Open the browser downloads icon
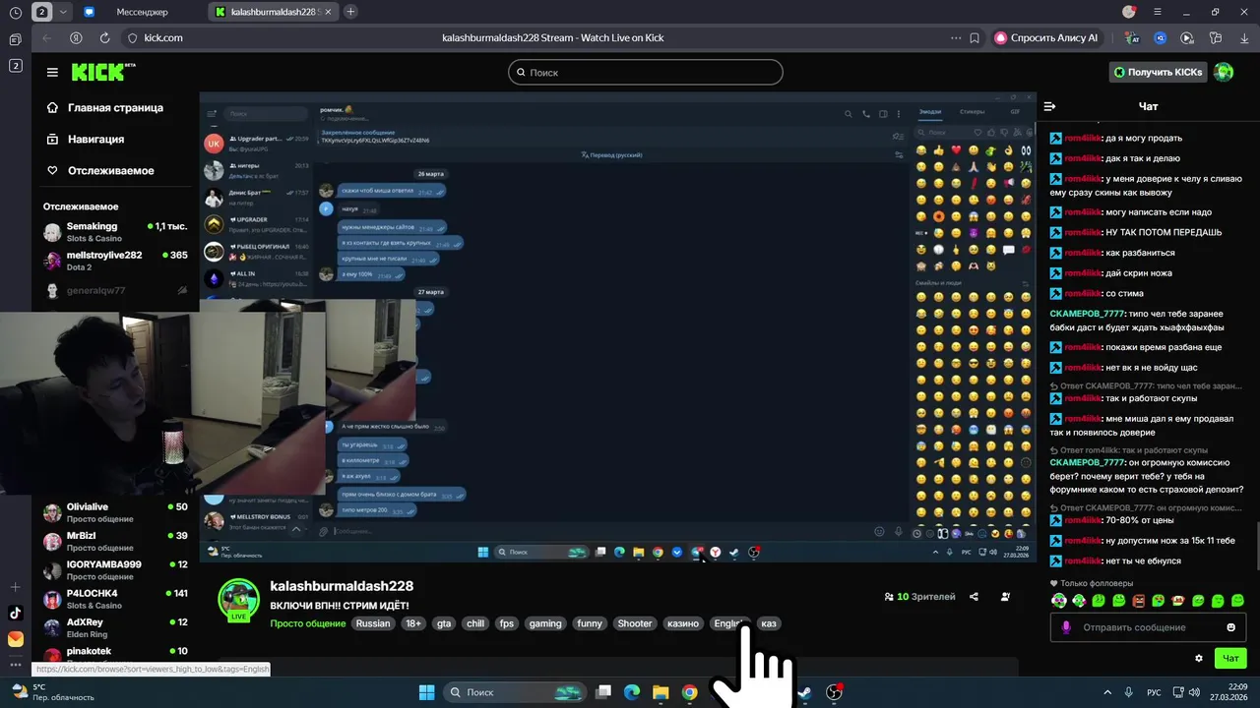Screen dimensions: 1260x708 [x=1242, y=37]
